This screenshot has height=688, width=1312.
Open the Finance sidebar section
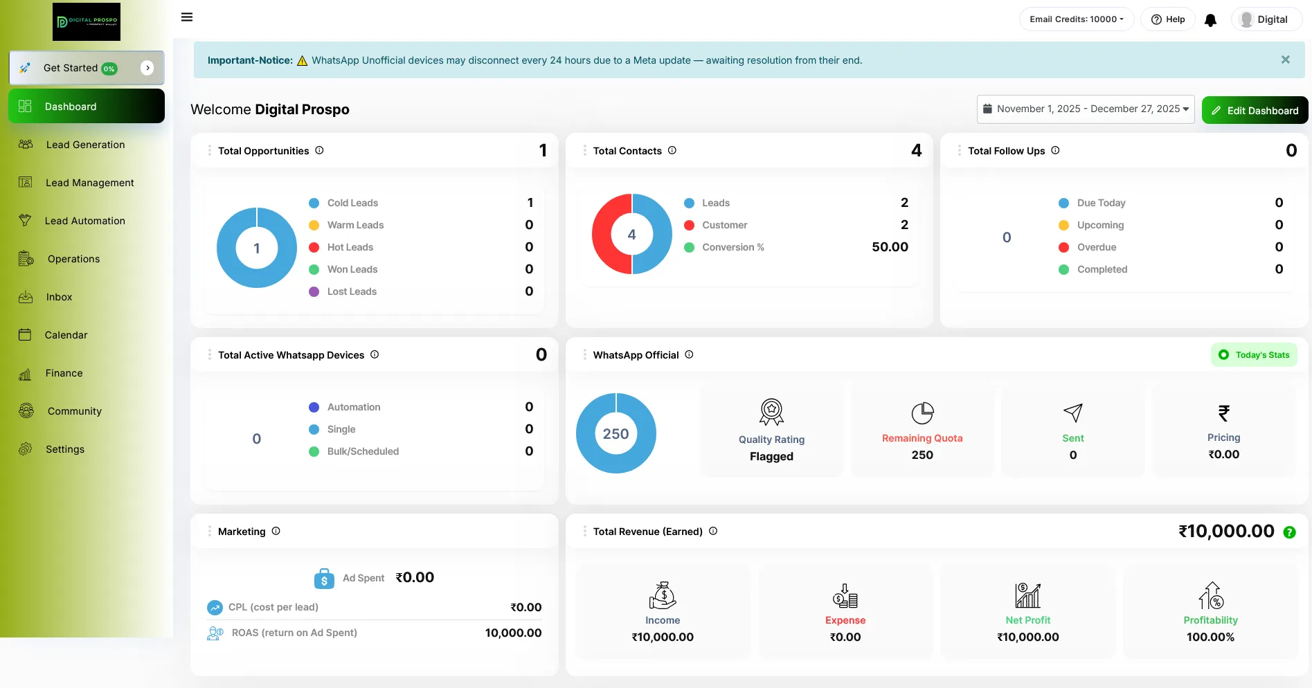click(64, 373)
